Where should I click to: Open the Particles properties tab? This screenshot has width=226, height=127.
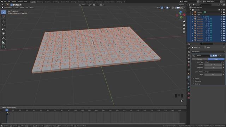(x=189, y=80)
